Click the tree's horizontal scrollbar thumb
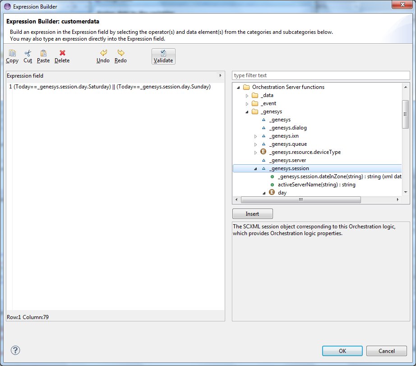Image resolution: width=416 pixels, height=366 pixels. [300, 199]
